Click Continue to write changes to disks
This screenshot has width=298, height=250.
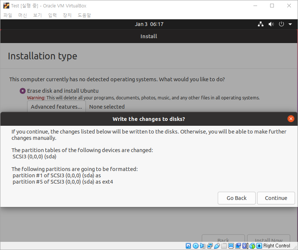pyautogui.click(x=276, y=198)
